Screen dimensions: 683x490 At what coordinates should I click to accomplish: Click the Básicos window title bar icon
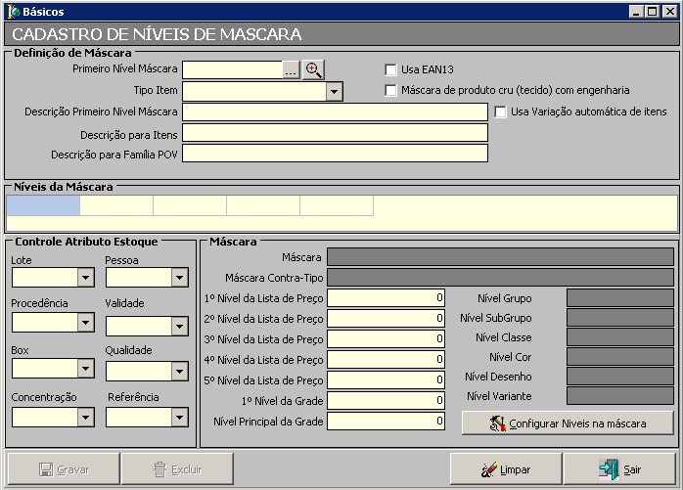pyautogui.click(x=12, y=11)
